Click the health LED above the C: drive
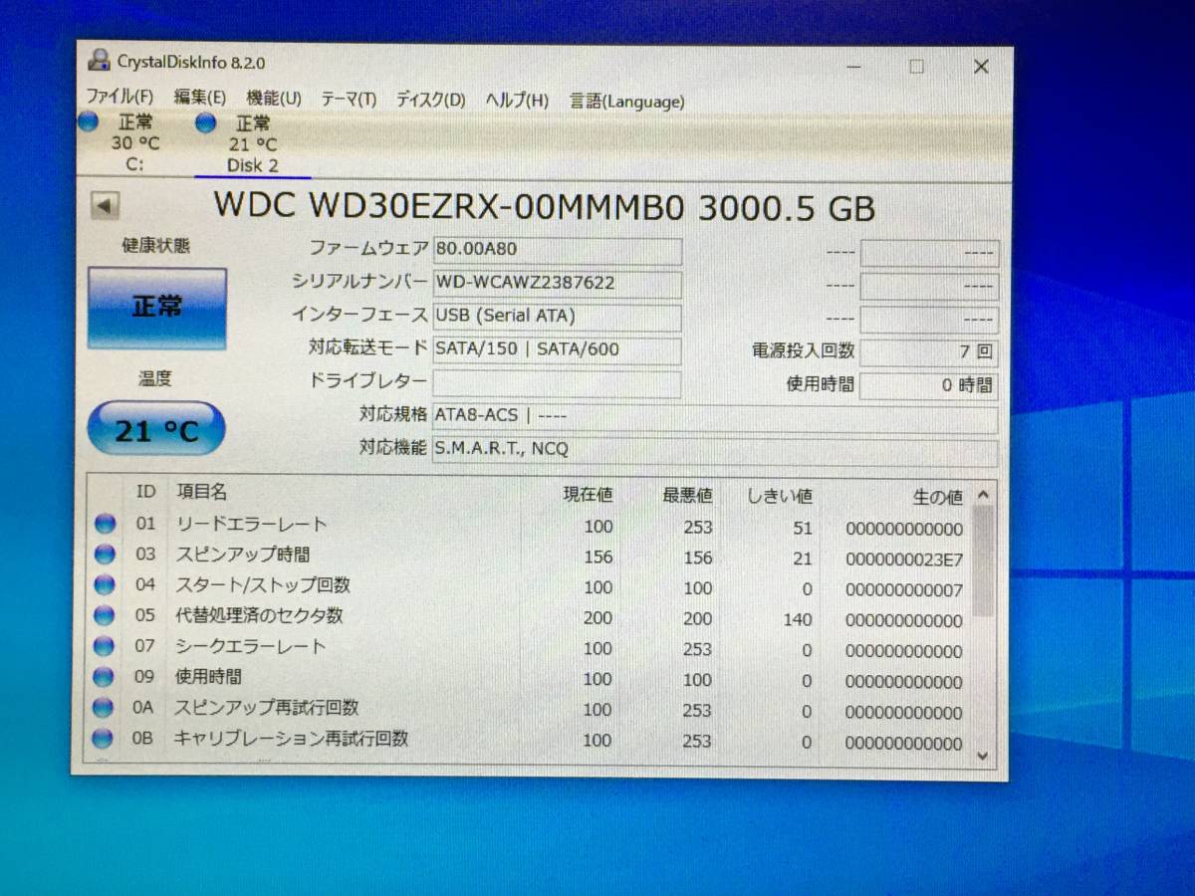This screenshot has height=896, width=1195. (89, 119)
